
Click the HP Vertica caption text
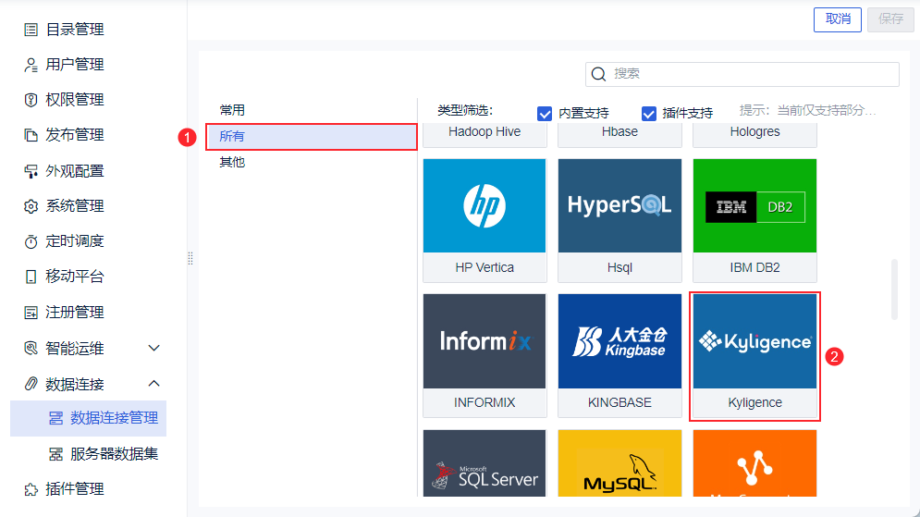click(485, 267)
